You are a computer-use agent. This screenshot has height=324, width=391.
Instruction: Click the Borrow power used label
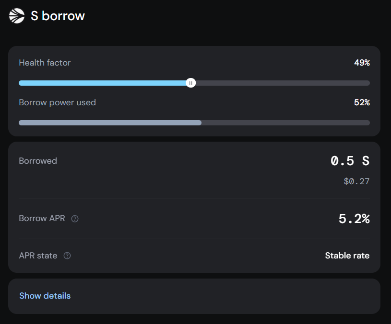[x=57, y=102]
